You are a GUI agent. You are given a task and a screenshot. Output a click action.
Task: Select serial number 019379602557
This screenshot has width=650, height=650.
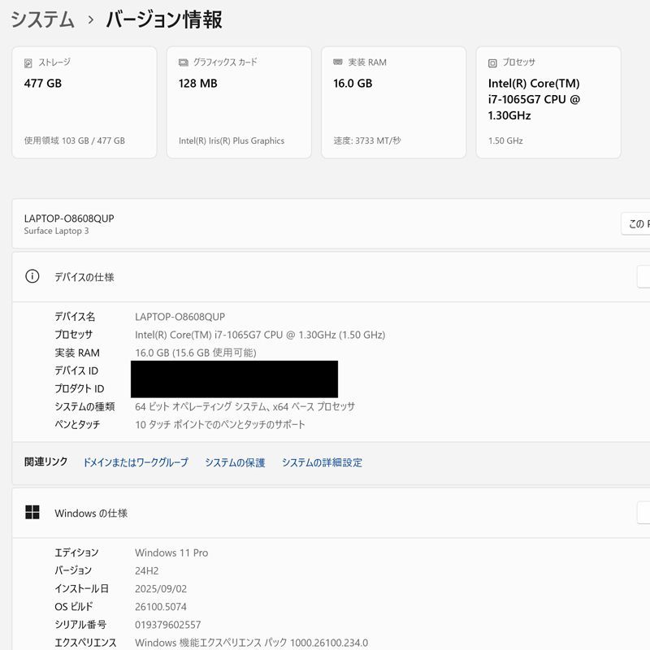coord(168,624)
